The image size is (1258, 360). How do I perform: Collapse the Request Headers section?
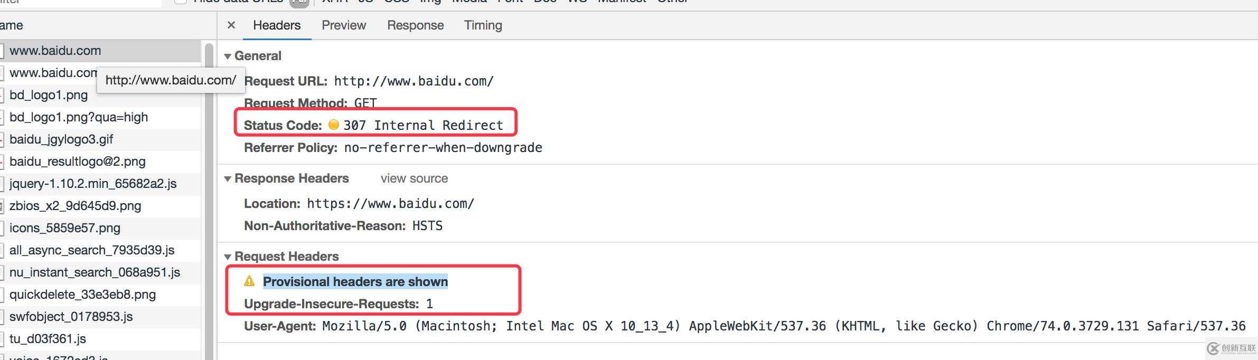(x=228, y=257)
